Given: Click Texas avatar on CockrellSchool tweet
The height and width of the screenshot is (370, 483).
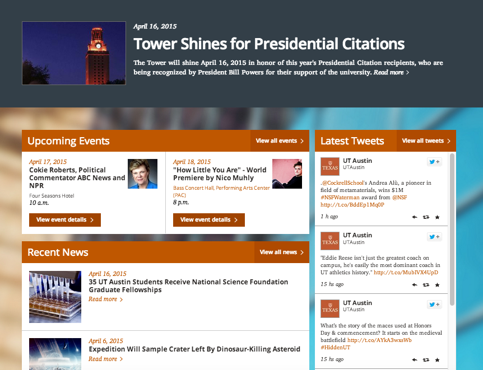Looking at the screenshot, I should pyautogui.click(x=330, y=167).
